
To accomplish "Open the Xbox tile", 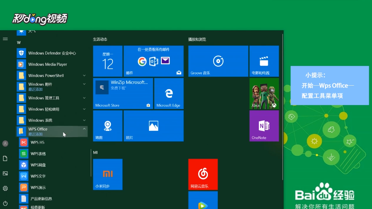I will (264, 94).
